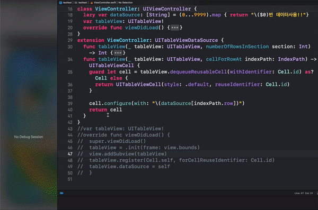Click line number 35 in the gutter
The width and height of the screenshot is (318, 210).
pyautogui.click(x=70, y=72)
